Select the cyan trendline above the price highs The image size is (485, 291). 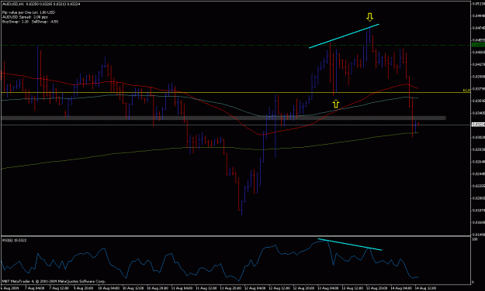344,36
